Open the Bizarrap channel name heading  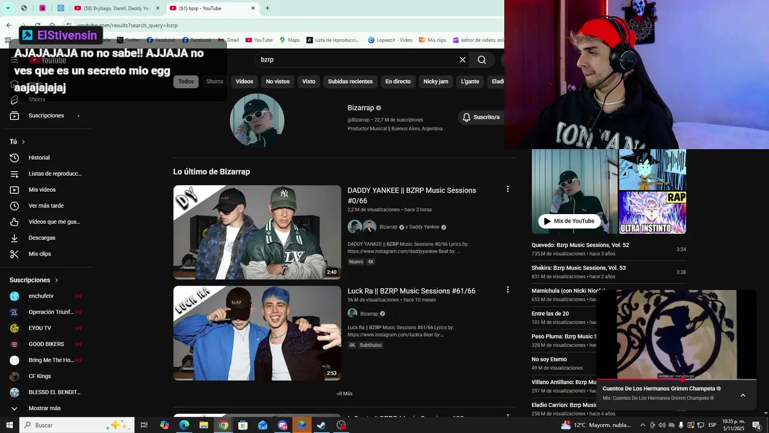click(360, 108)
